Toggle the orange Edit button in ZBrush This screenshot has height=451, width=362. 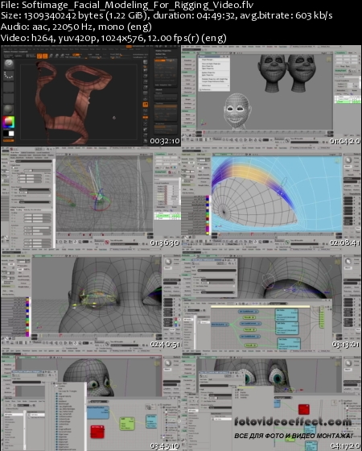39,56
